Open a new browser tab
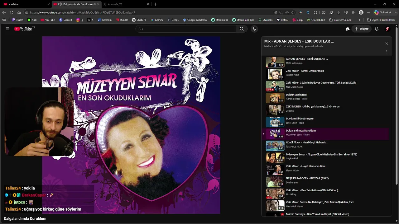399x224 pixels. pyautogui.click(x=156, y=4)
